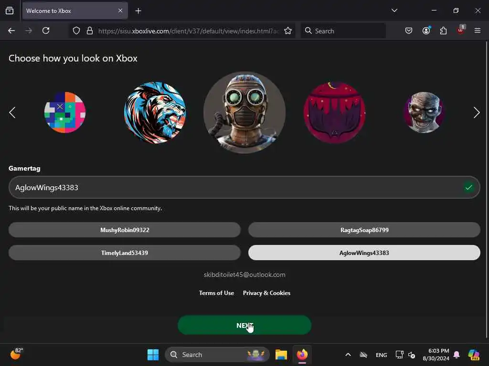Open Save to Pocket icon
The width and height of the screenshot is (489, 366).
click(x=409, y=31)
